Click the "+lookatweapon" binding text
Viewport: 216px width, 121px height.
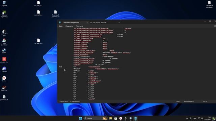pyautogui.click(x=94, y=81)
